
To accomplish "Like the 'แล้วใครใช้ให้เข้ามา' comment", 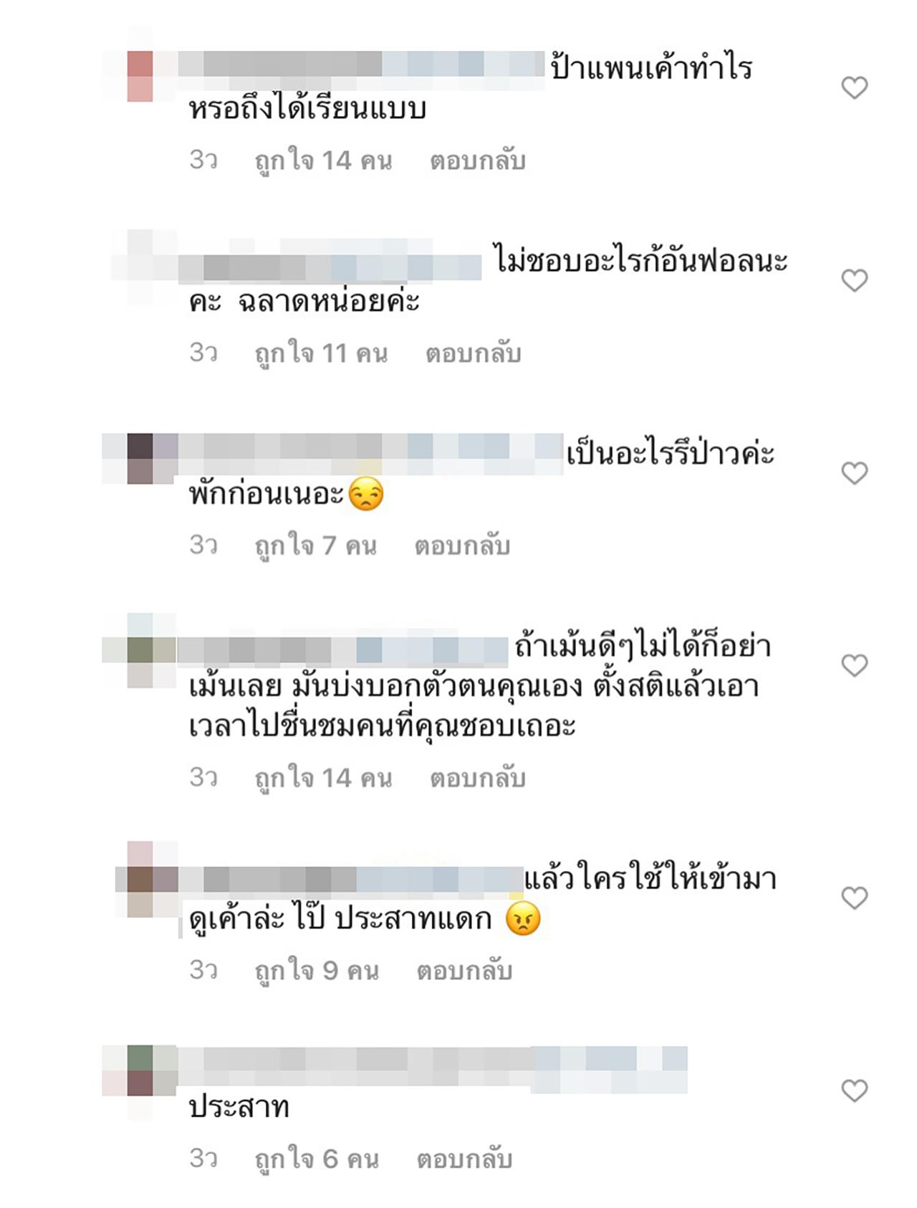I will point(854,898).
